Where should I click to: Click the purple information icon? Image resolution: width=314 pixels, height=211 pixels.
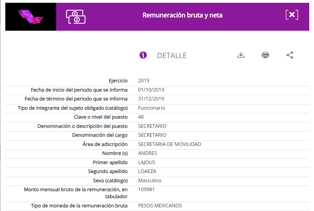143,55
